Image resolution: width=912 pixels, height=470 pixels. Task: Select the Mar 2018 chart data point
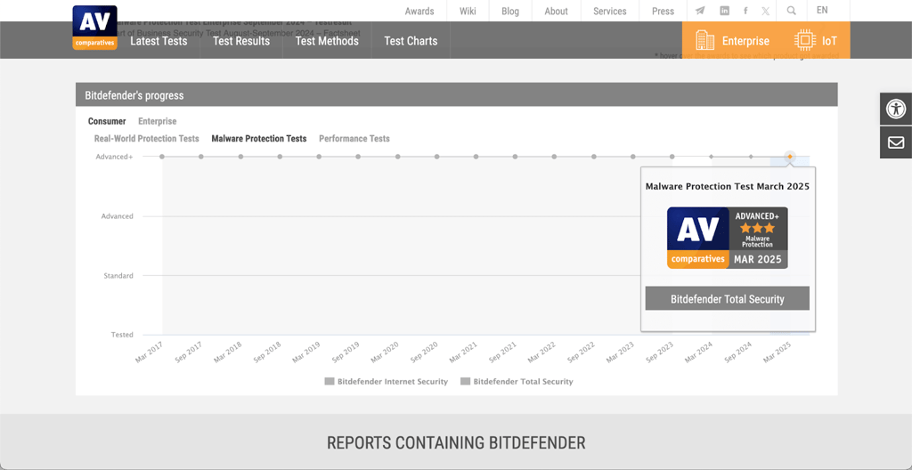(x=240, y=157)
